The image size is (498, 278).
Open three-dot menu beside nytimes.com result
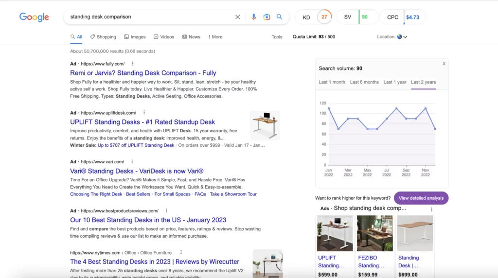point(181,253)
